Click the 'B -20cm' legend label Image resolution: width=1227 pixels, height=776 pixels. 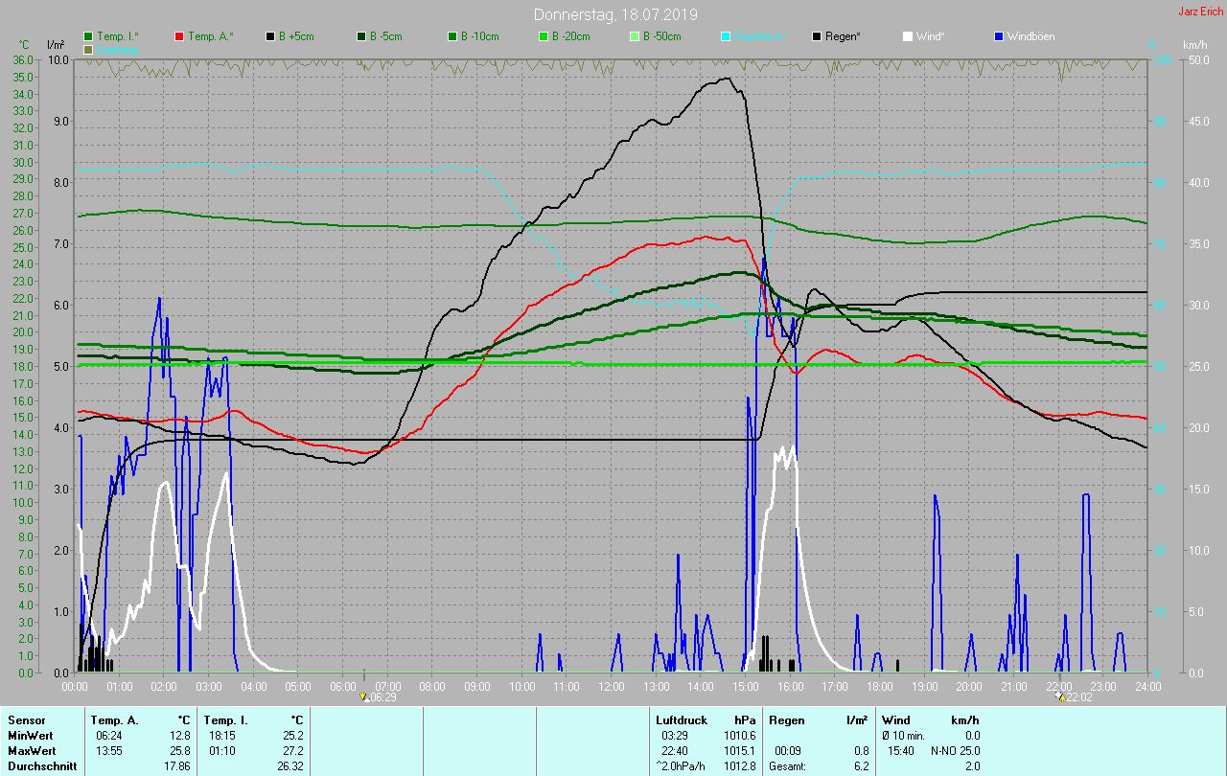tap(571, 36)
